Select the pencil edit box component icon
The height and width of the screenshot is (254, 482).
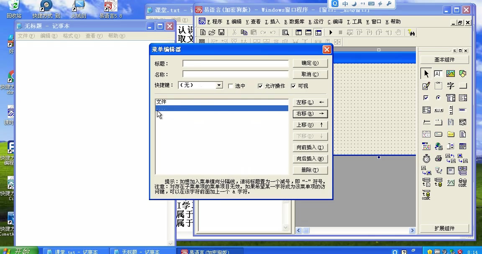click(x=426, y=86)
